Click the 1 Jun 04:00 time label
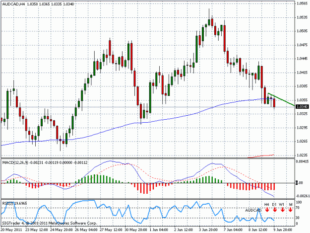This screenshot has height=233, width=310. pyautogui.click(x=159, y=230)
